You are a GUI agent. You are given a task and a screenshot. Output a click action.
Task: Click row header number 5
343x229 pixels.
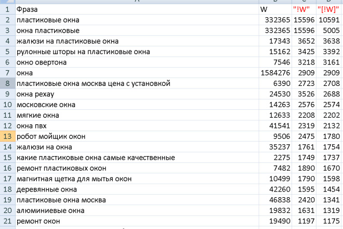pos(7,52)
